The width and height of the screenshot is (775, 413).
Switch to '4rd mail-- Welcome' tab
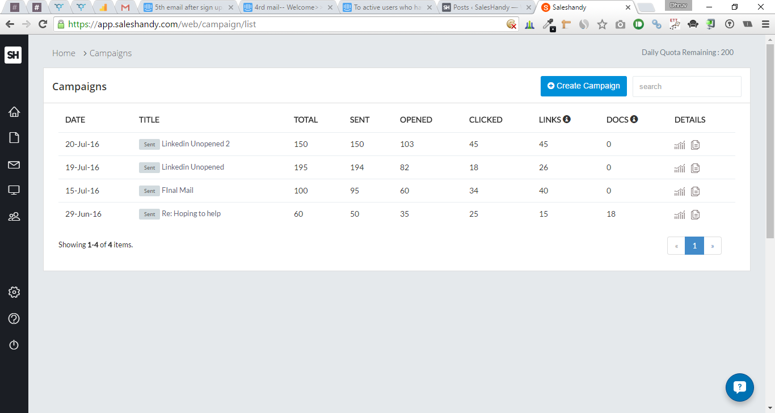(288, 7)
